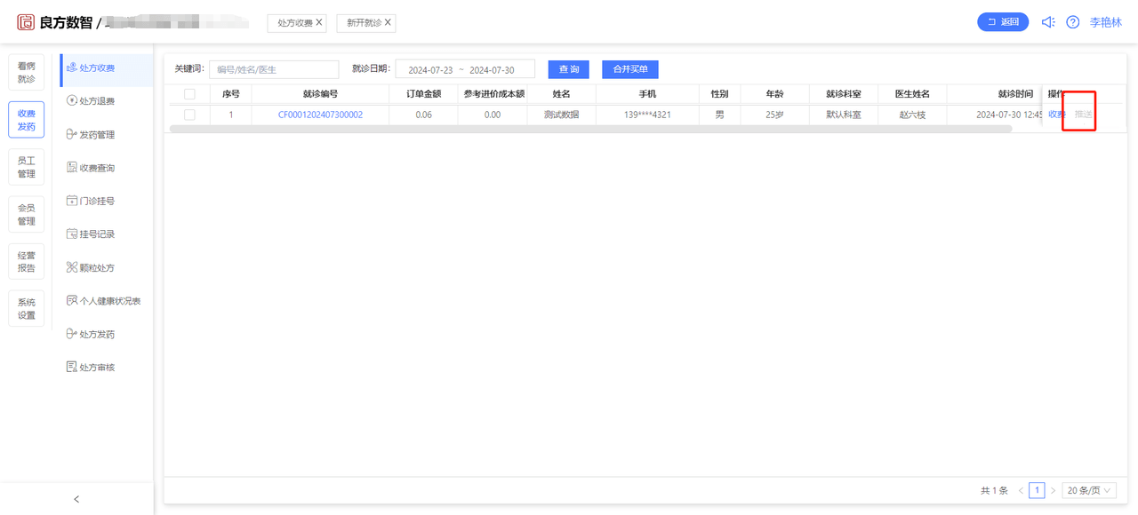Click the order amount cell 0.06
The image size is (1138, 515).
coord(423,115)
